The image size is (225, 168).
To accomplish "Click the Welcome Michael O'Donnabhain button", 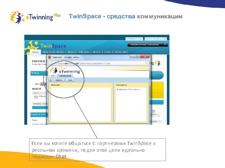I will (145, 44).
